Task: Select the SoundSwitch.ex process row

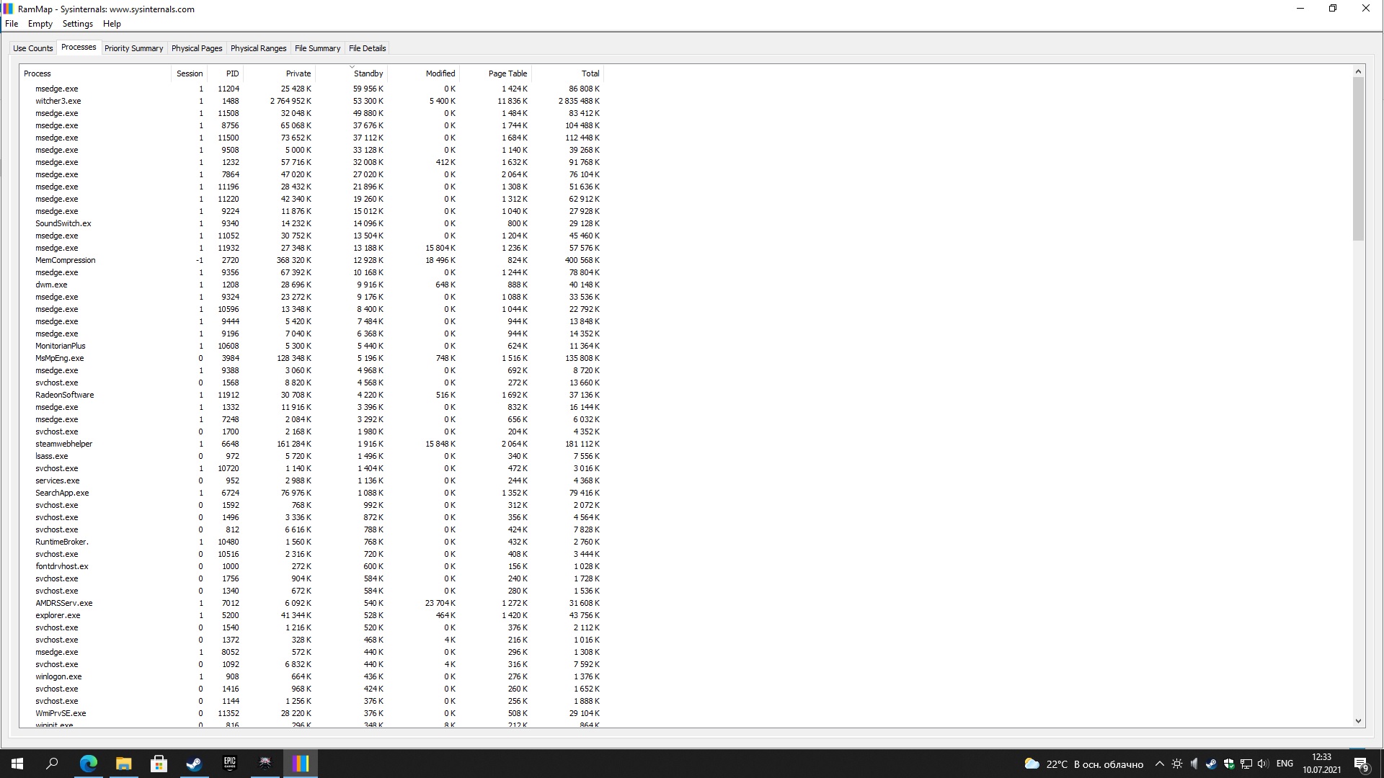Action: pos(311,223)
